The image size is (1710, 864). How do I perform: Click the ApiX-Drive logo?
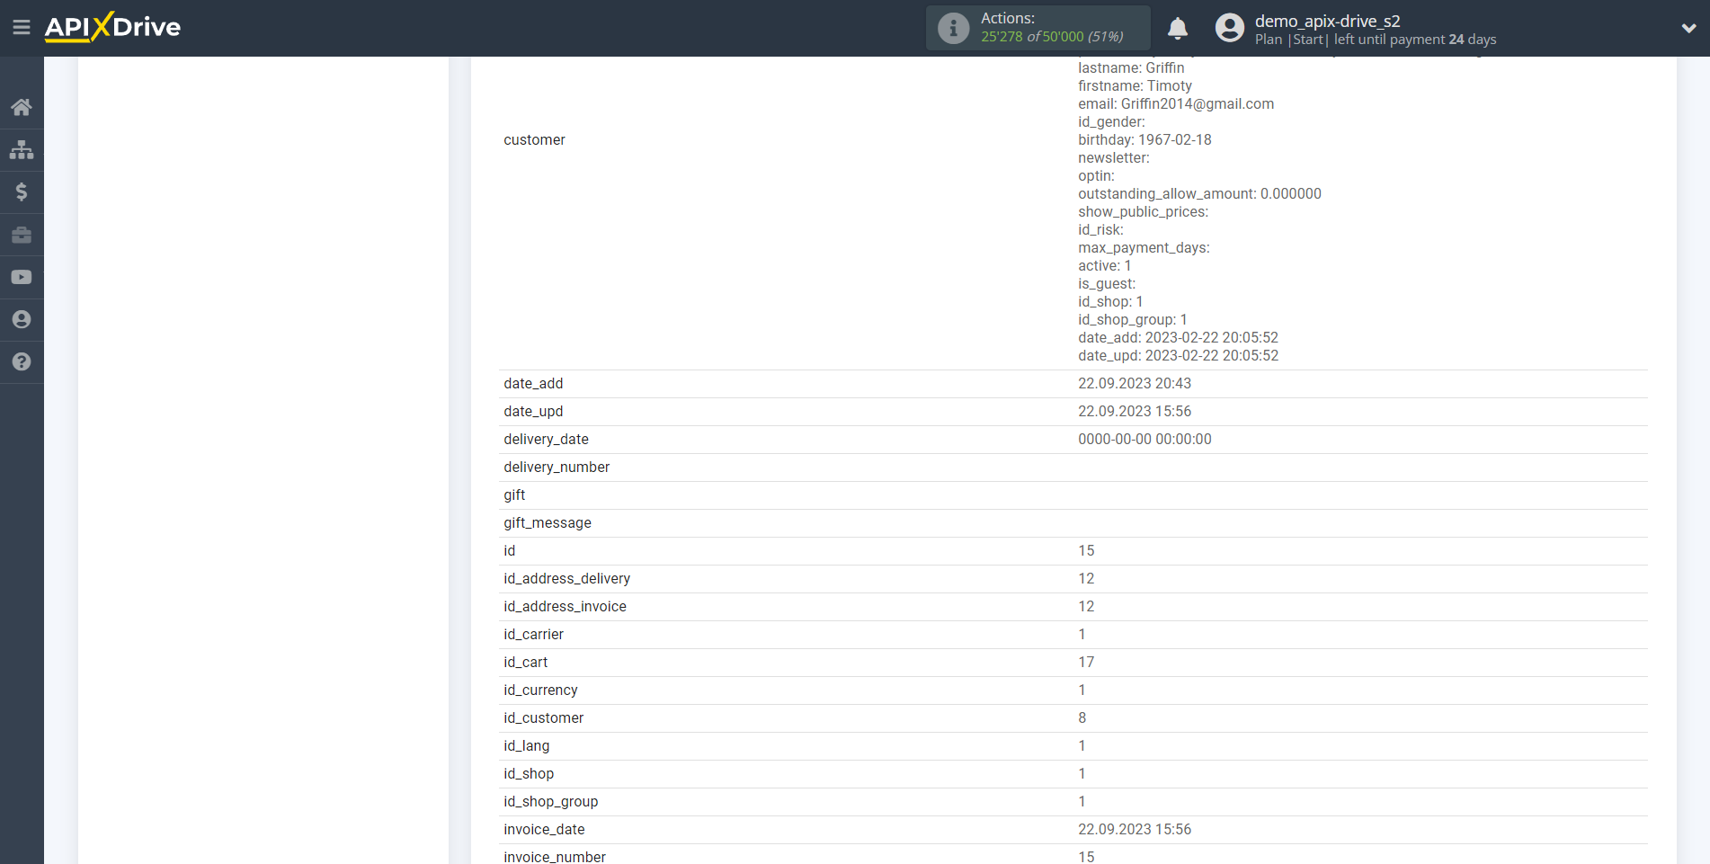coord(112,27)
